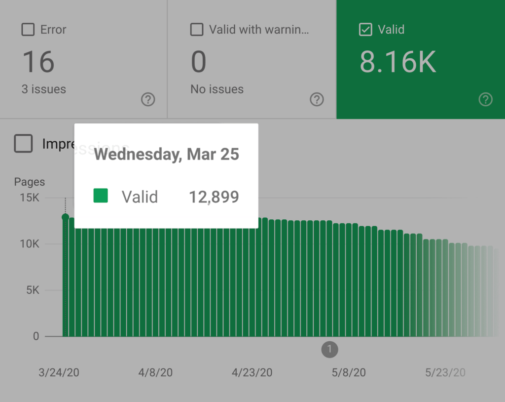Enable the Valid with warnings checkbox
Screen dimensions: 505x402
[197, 30]
